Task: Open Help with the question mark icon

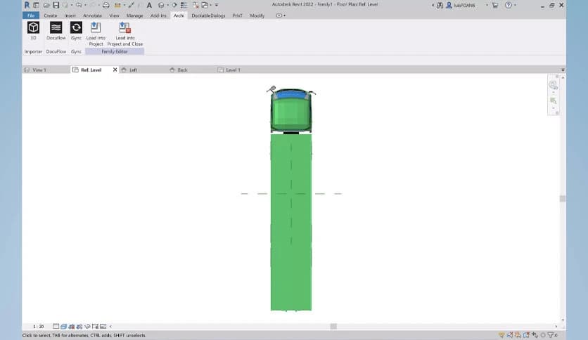Action: click(x=508, y=5)
